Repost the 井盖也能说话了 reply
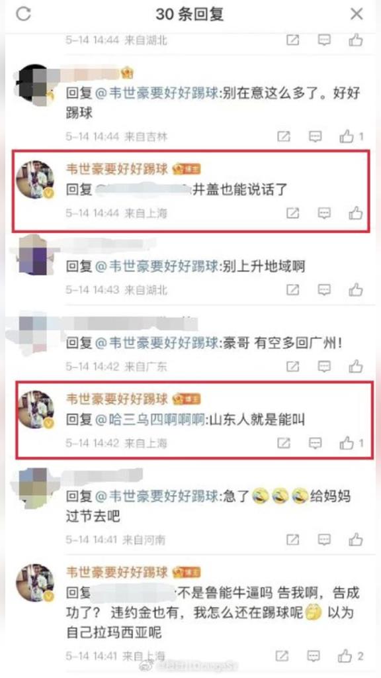Screen dimensions: 381x678 [293, 213]
